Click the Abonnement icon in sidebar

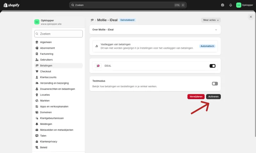point(37,48)
